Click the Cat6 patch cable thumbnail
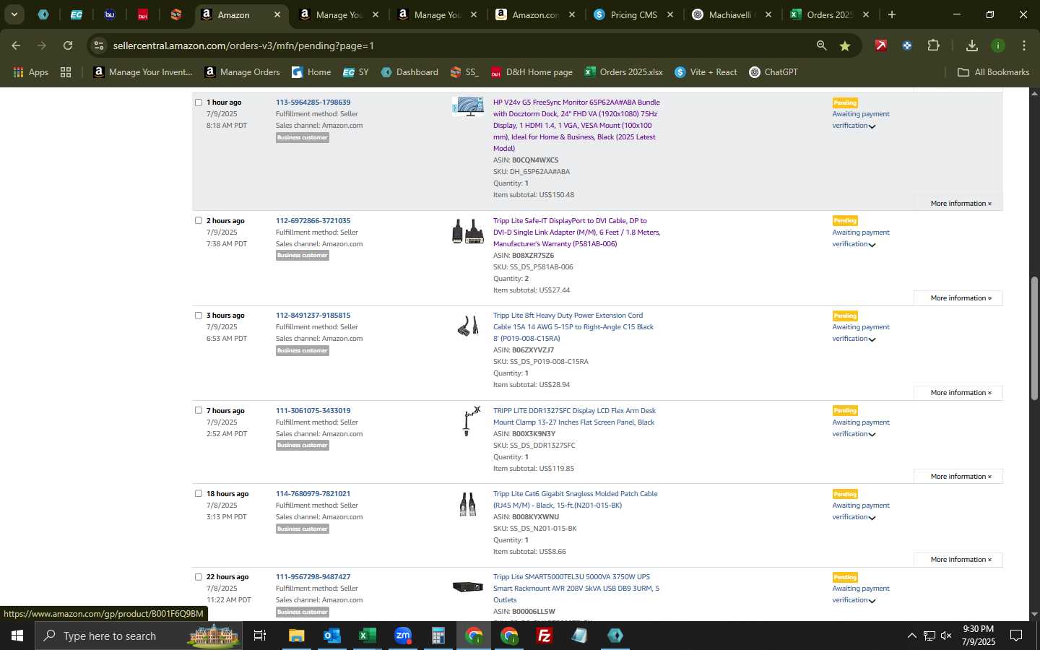Image resolution: width=1040 pixels, height=650 pixels. point(467,504)
